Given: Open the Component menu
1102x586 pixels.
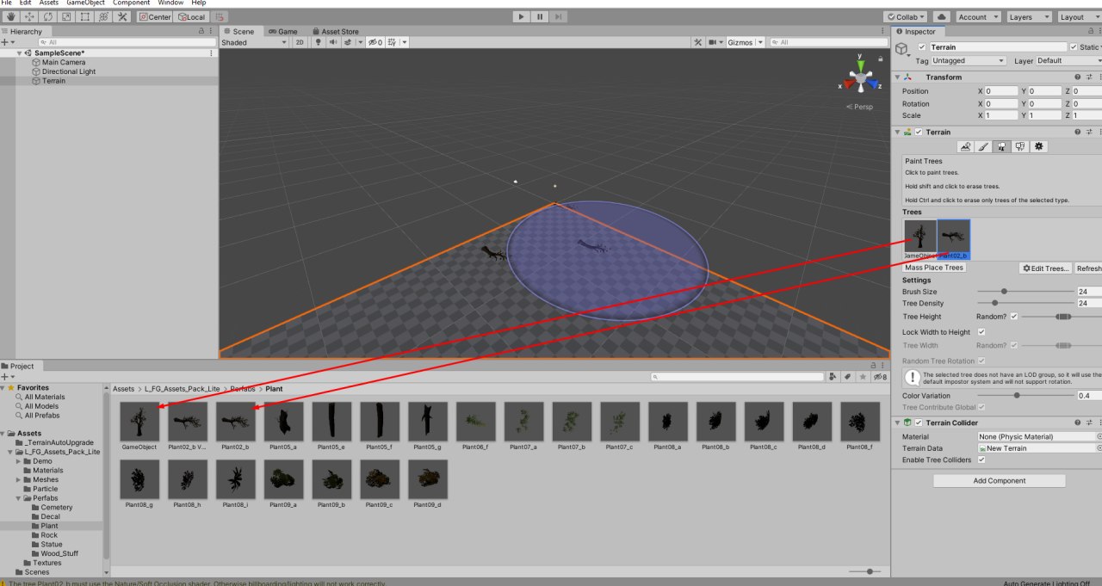Looking at the screenshot, I should (132, 3).
